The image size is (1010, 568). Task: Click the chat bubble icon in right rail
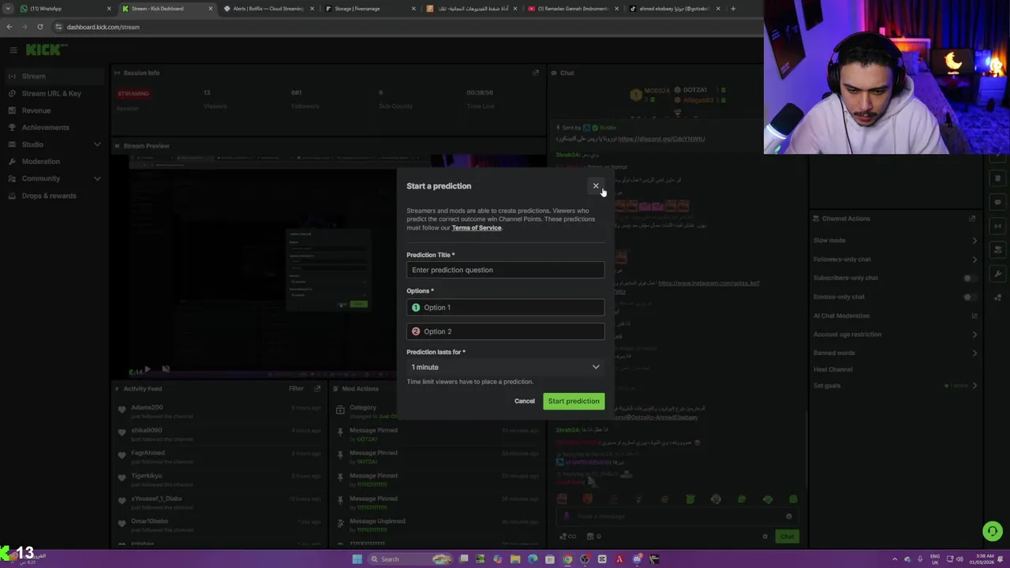998,203
